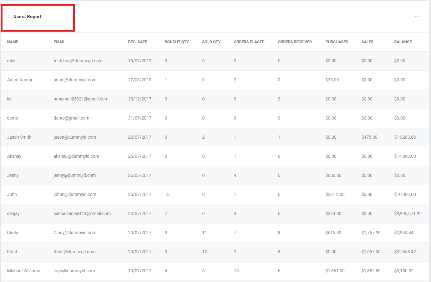Click the BOUGHT QTY column header
431x282 pixels.
[177, 42]
